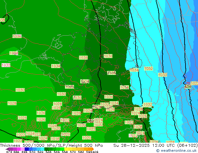
Task: Click the '582' legend value
Action: (x=81, y=152)
